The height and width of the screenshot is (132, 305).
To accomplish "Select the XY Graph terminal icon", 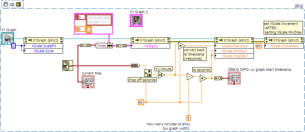I will click(x=7, y=38).
